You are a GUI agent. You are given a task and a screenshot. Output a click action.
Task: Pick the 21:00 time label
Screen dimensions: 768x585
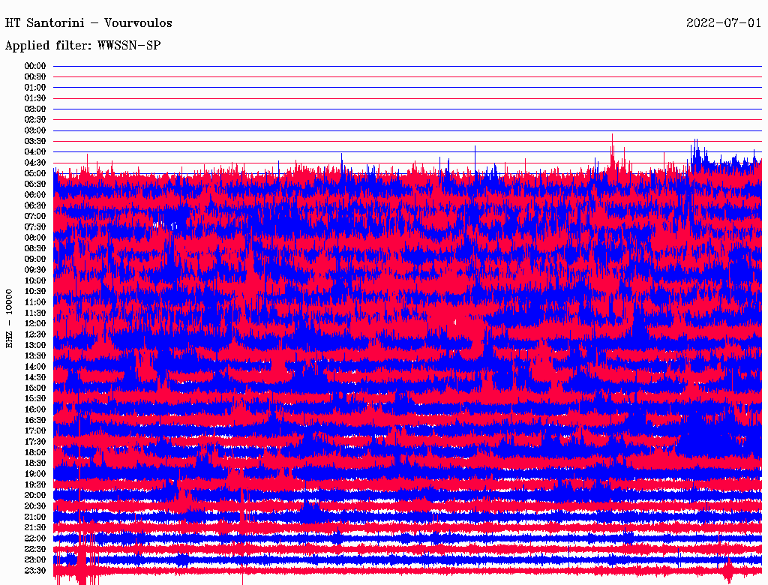point(35,517)
